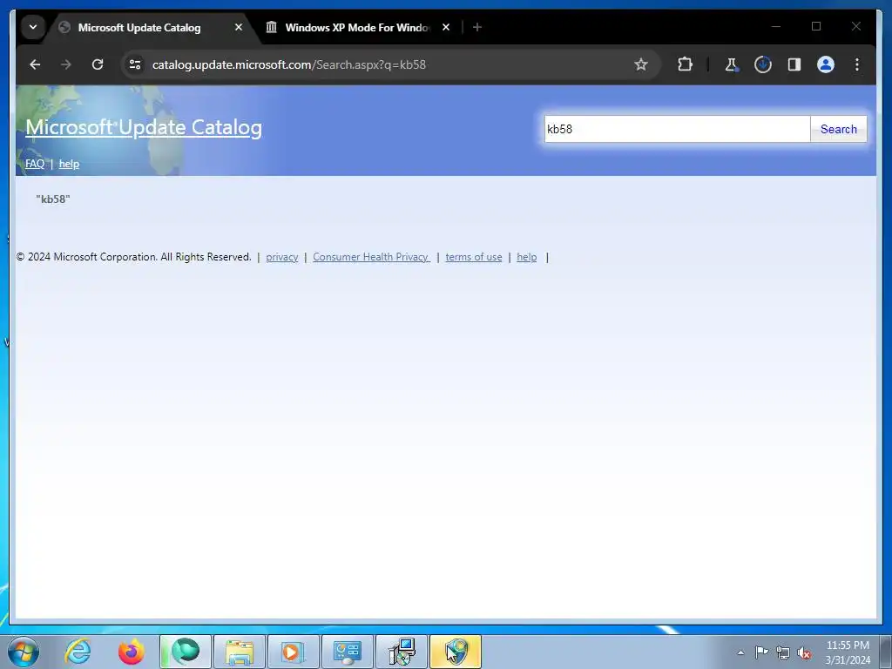This screenshot has width=892, height=669.
Task: Open the network tray icon
Action: (783, 652)
